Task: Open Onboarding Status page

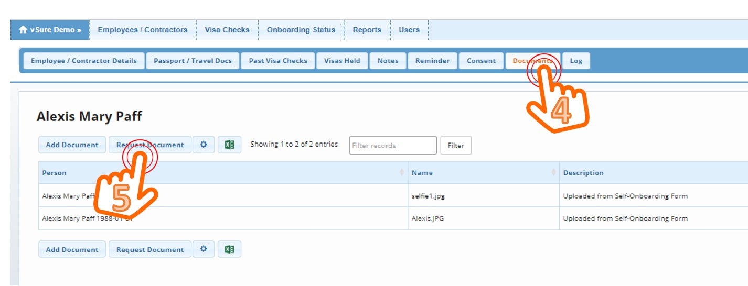Action: coord(301,30)
